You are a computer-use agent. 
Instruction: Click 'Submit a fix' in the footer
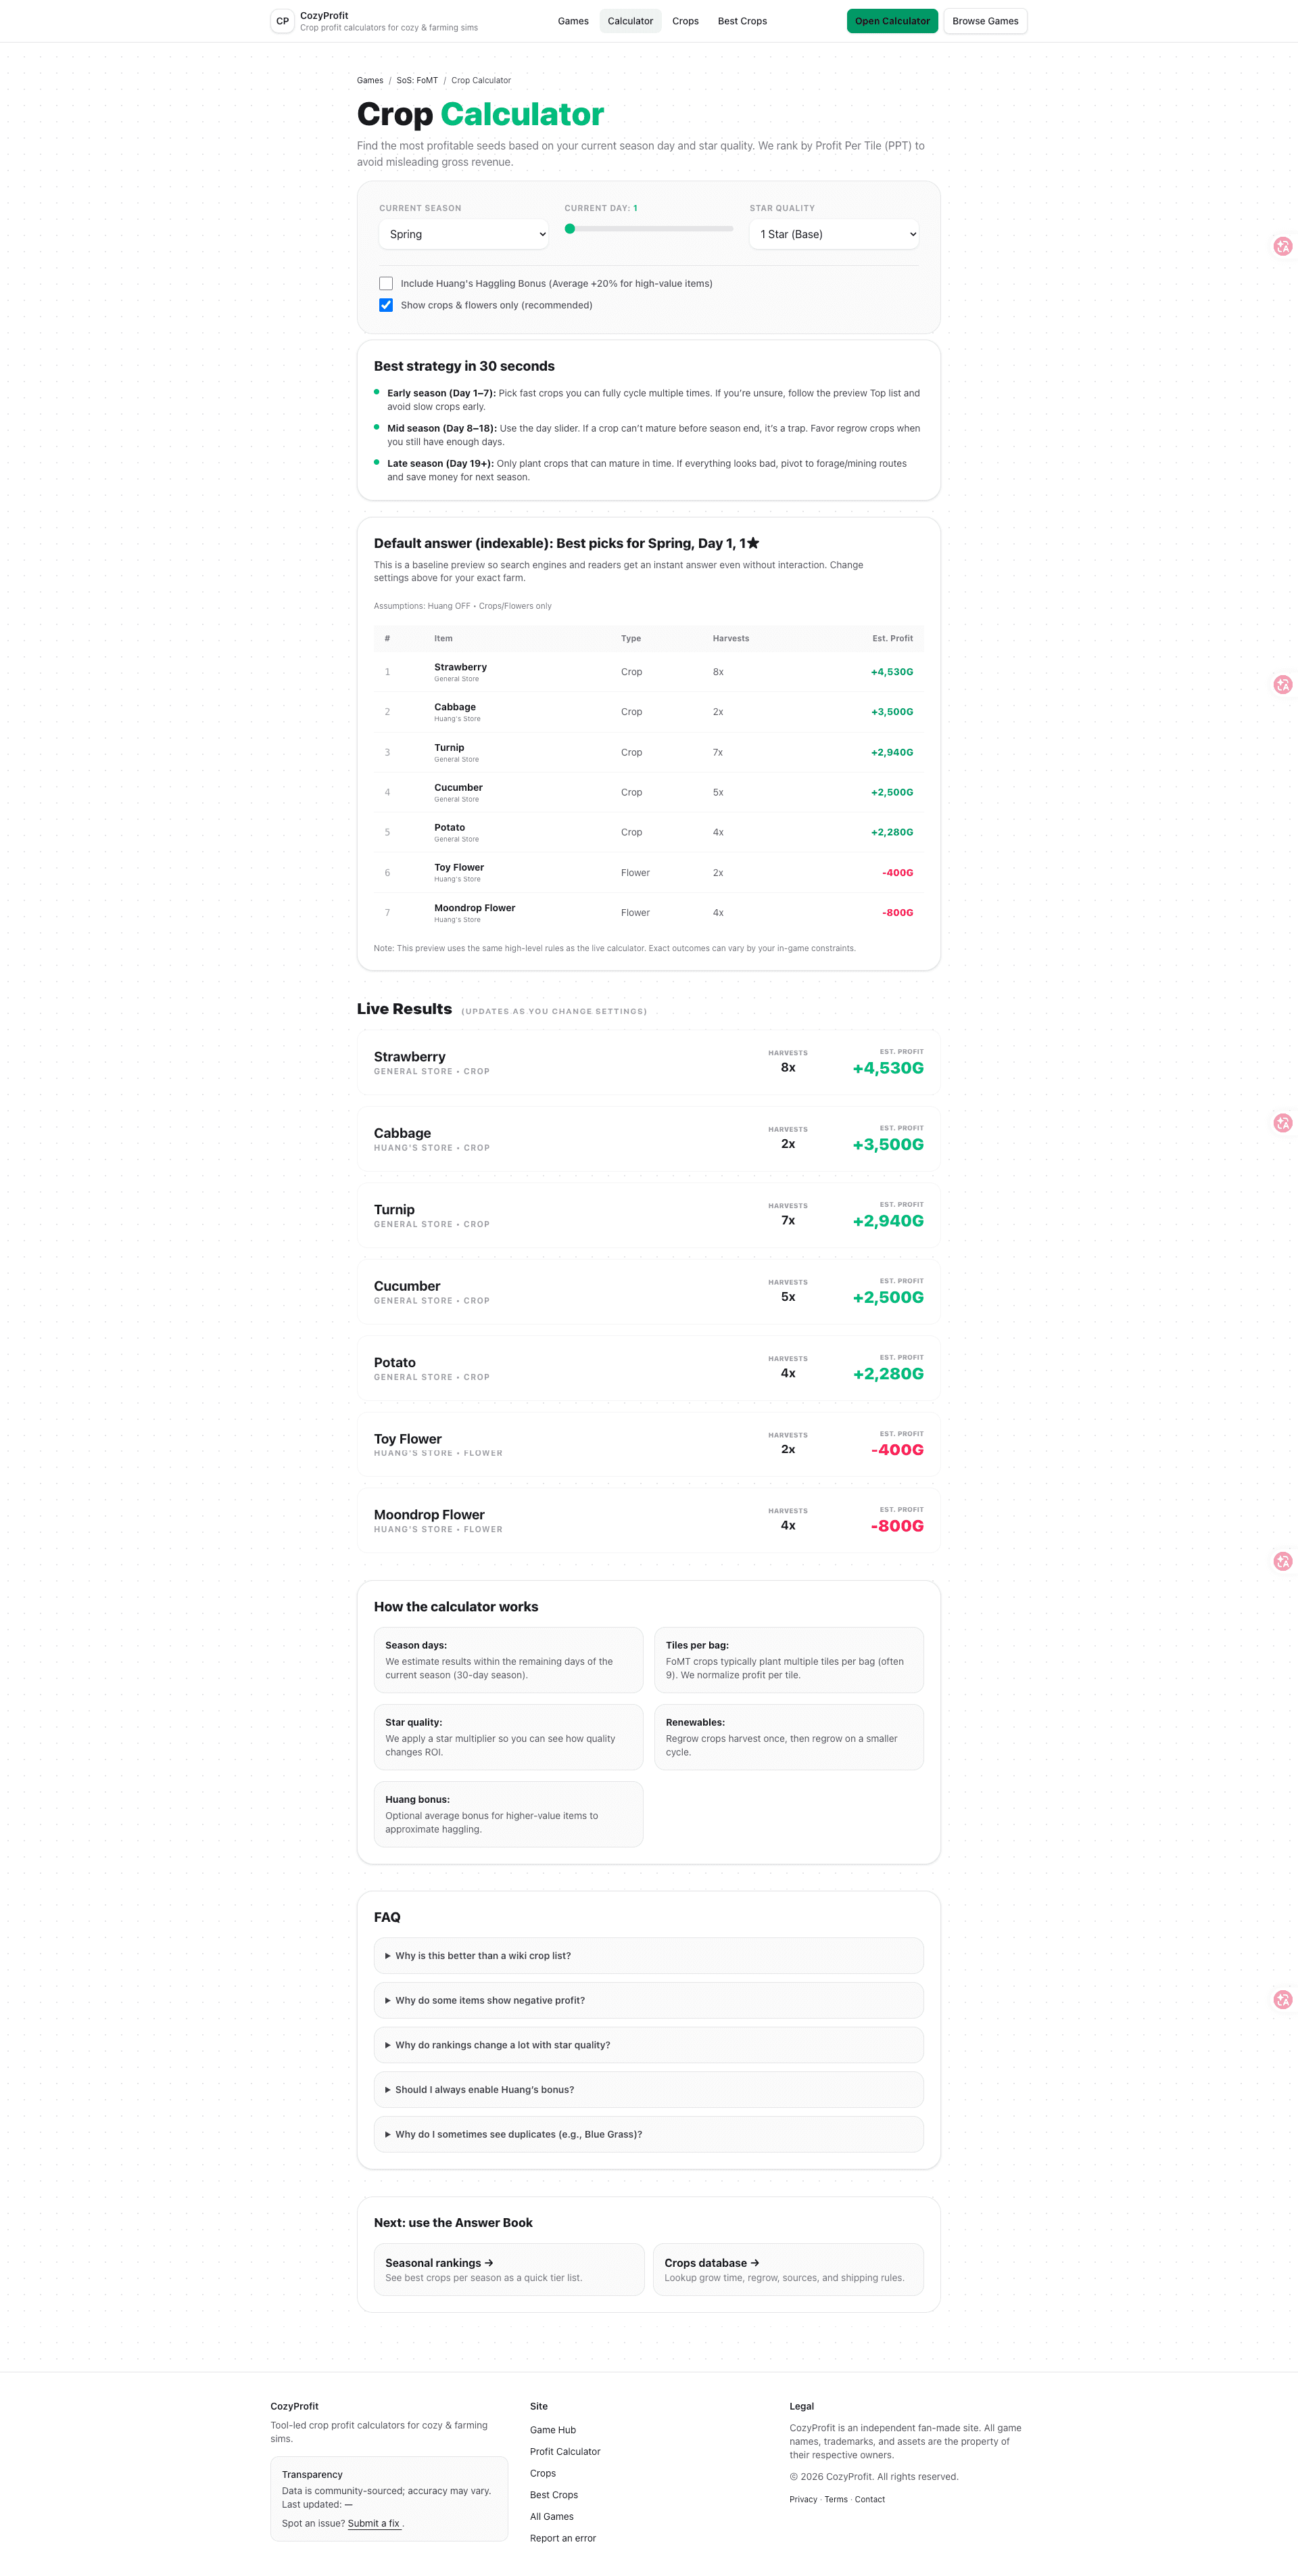point(374,2523)
